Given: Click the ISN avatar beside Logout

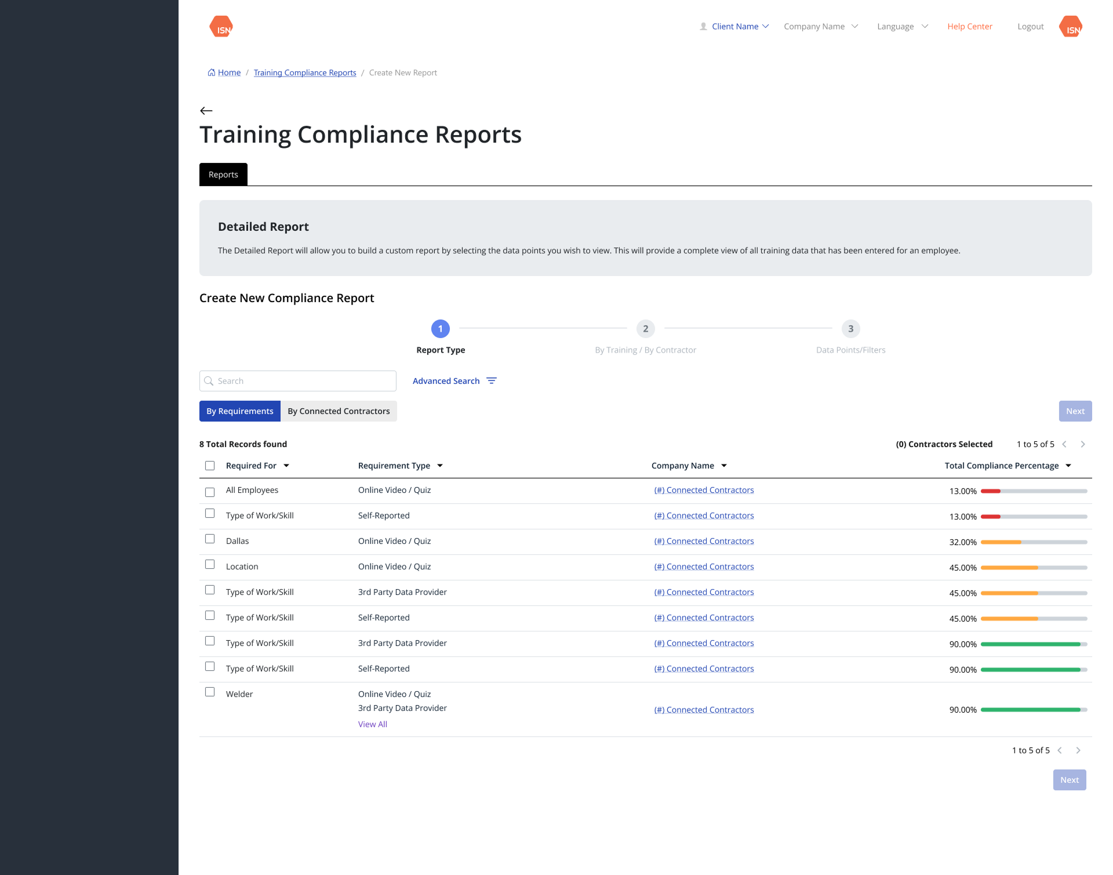Looking at the screenshot, I should click(x=1070, y=27).
